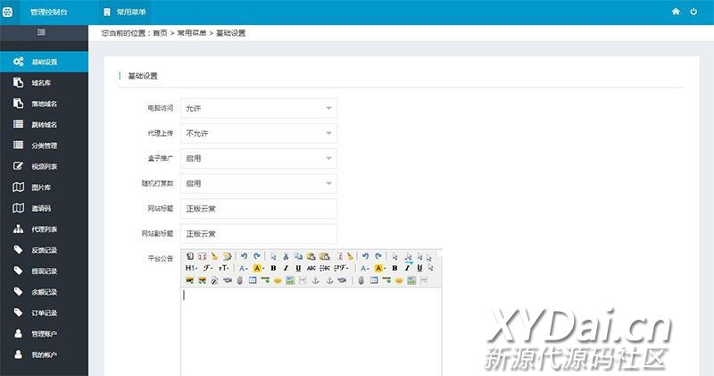This screenshot has width=714, height=376.
Task: Open 订单记录 in the sidebar
Action: [x=44, y=313]
